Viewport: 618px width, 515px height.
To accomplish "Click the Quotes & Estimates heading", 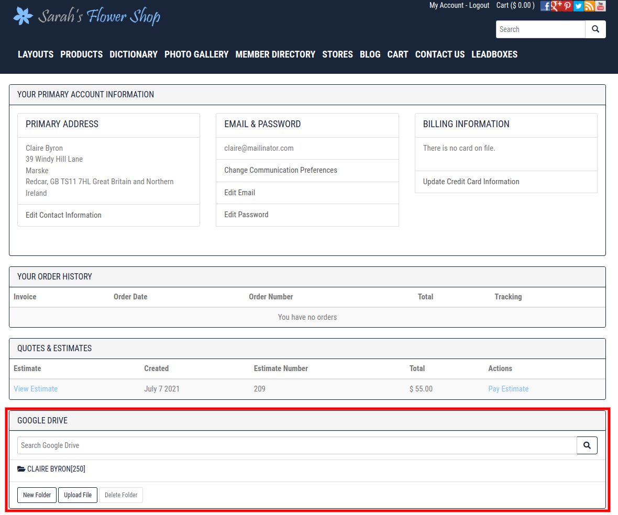I will 54,348.
